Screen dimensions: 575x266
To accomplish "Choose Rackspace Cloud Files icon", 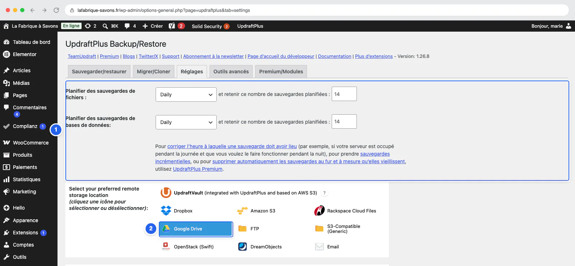I will 319,211.
